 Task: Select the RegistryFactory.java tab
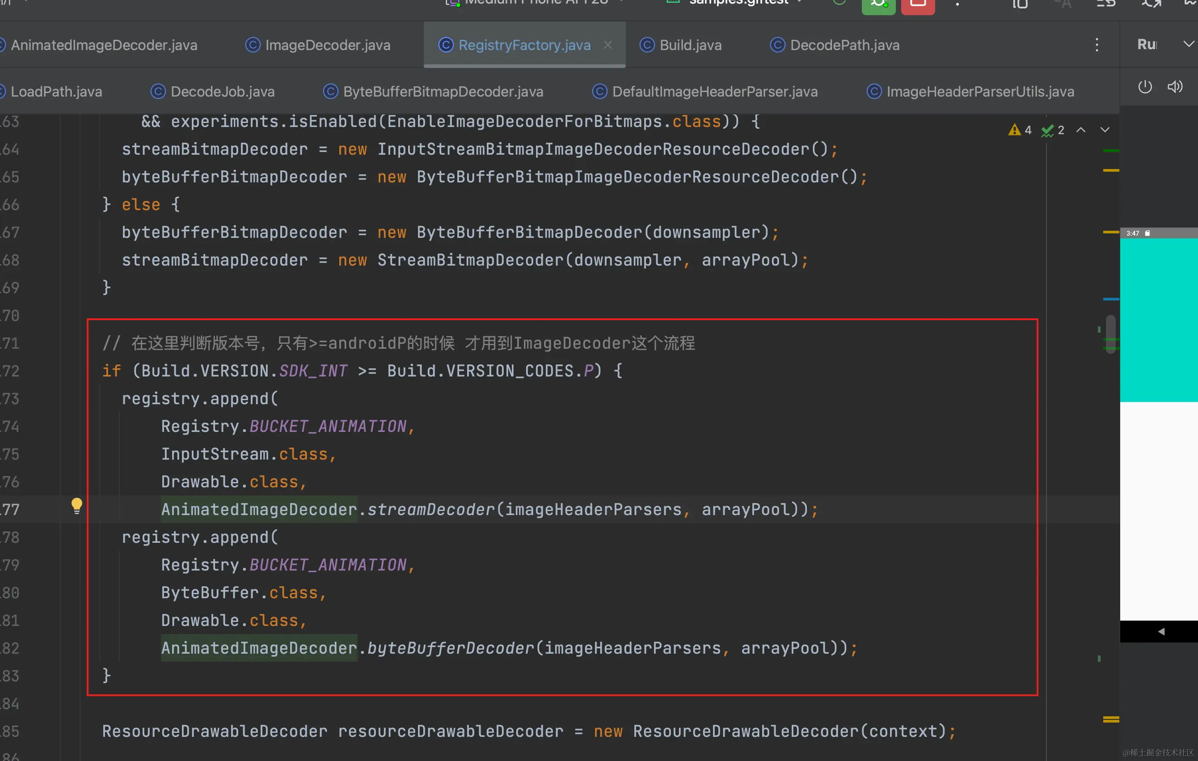pos(524,45)
